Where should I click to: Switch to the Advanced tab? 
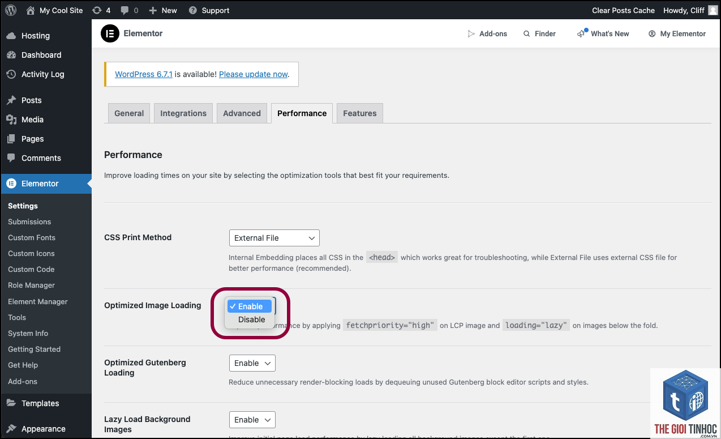tap(242, 113)
